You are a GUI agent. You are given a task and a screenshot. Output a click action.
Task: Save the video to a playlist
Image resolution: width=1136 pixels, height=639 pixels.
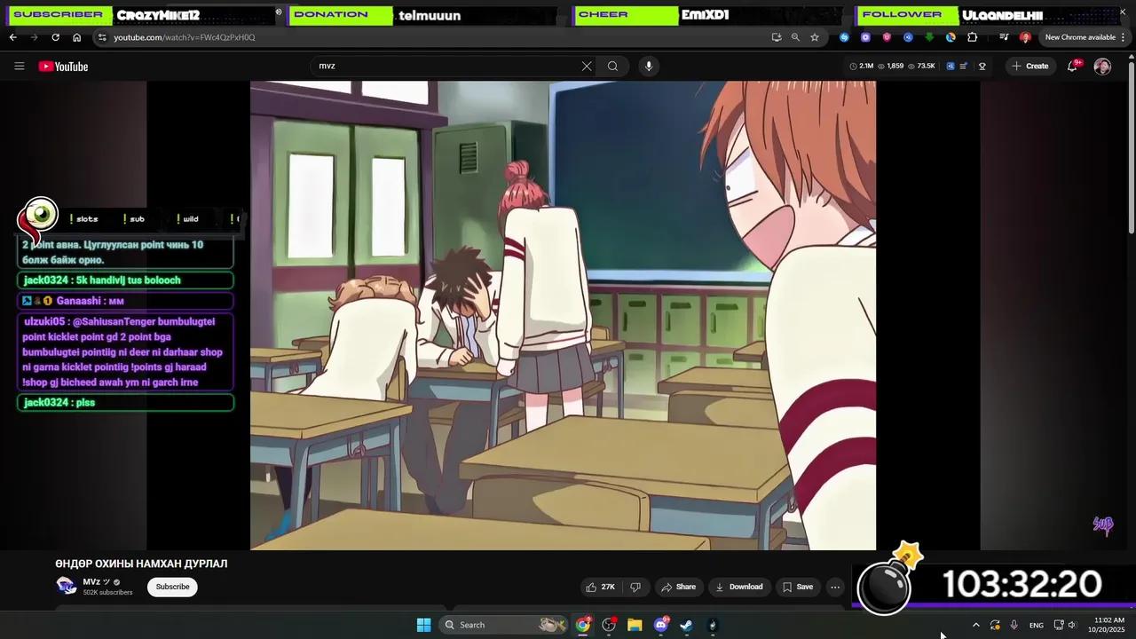797,587
